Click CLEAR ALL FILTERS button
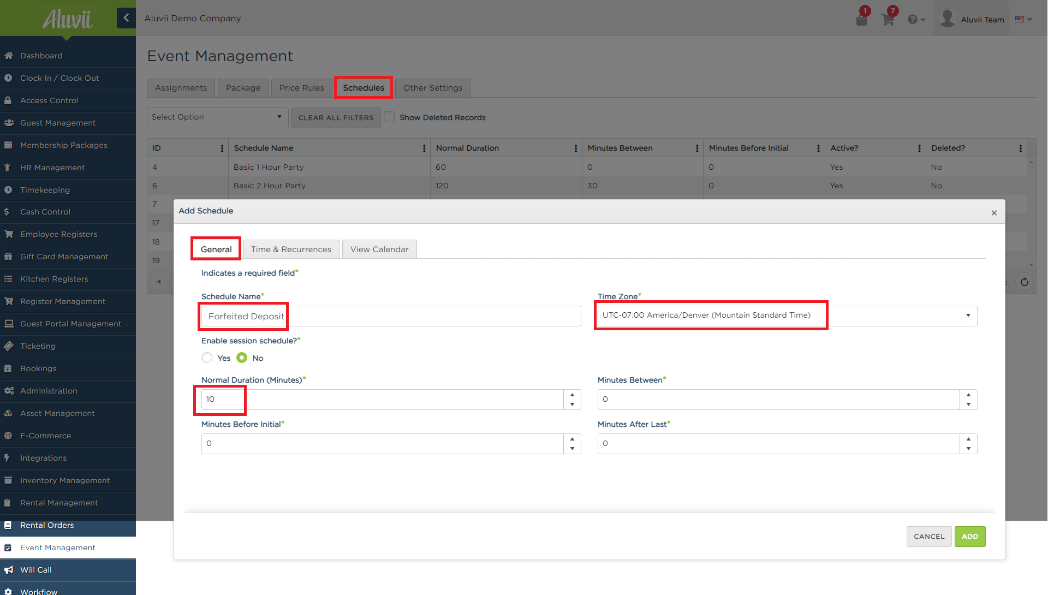The image size is (1048, 595). tap(336, 118)
